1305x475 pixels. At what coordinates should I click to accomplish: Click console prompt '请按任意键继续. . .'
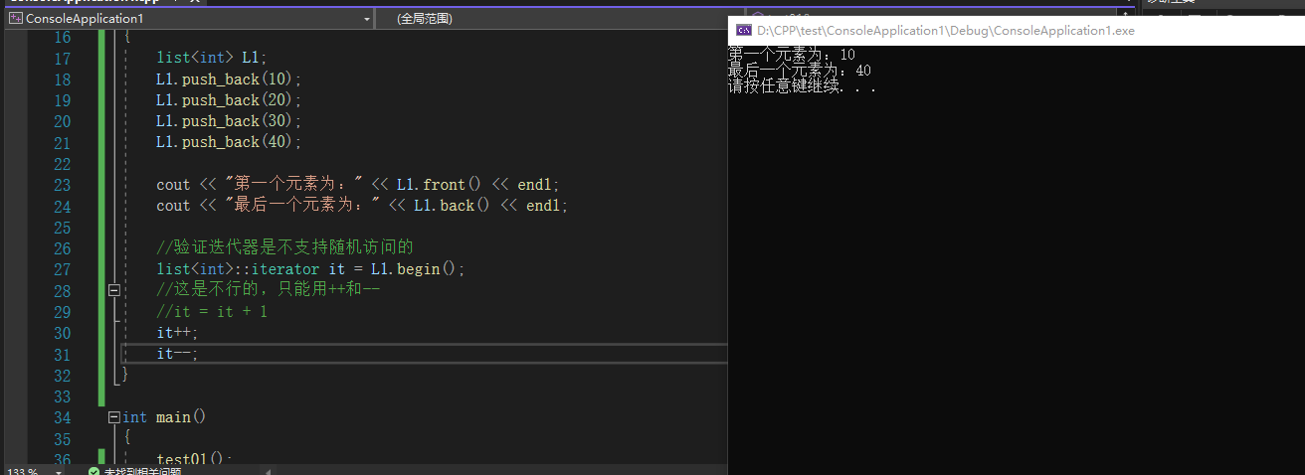tap(803, 86)
